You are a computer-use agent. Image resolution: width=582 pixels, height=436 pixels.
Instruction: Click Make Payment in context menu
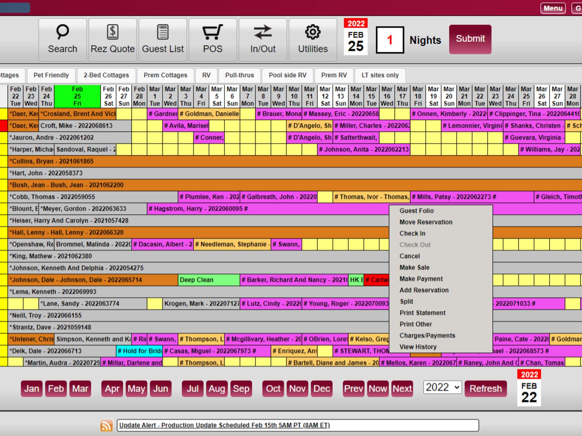(x=421, y=279)
